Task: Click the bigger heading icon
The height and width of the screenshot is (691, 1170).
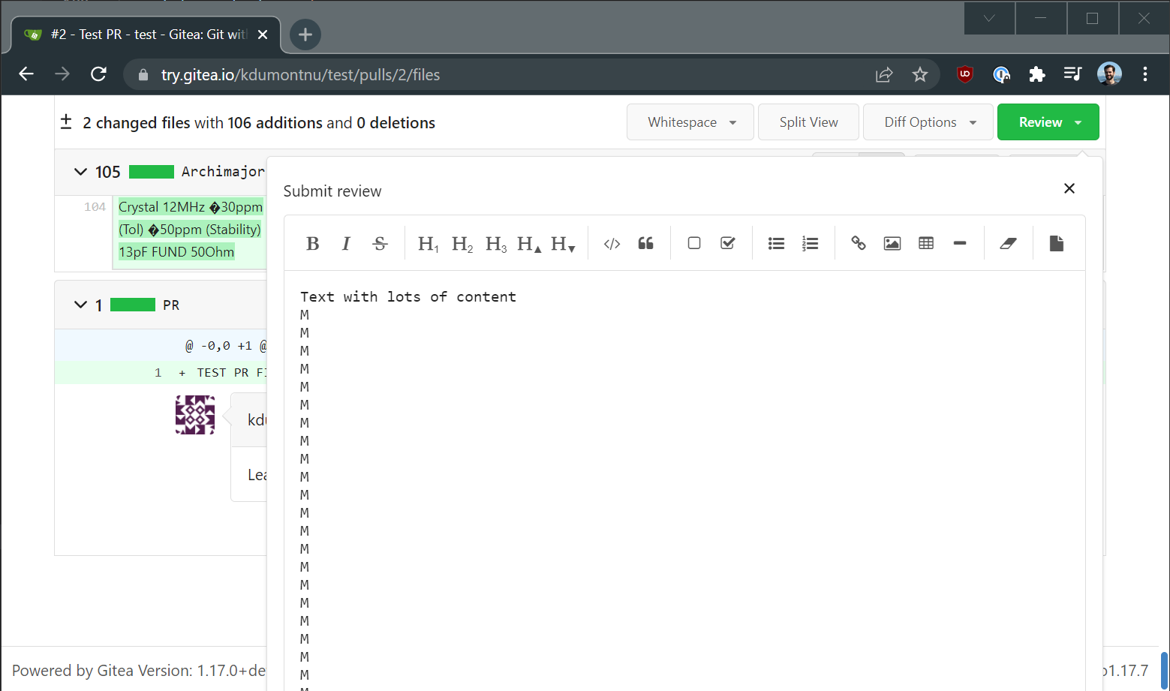Action: 529,243
